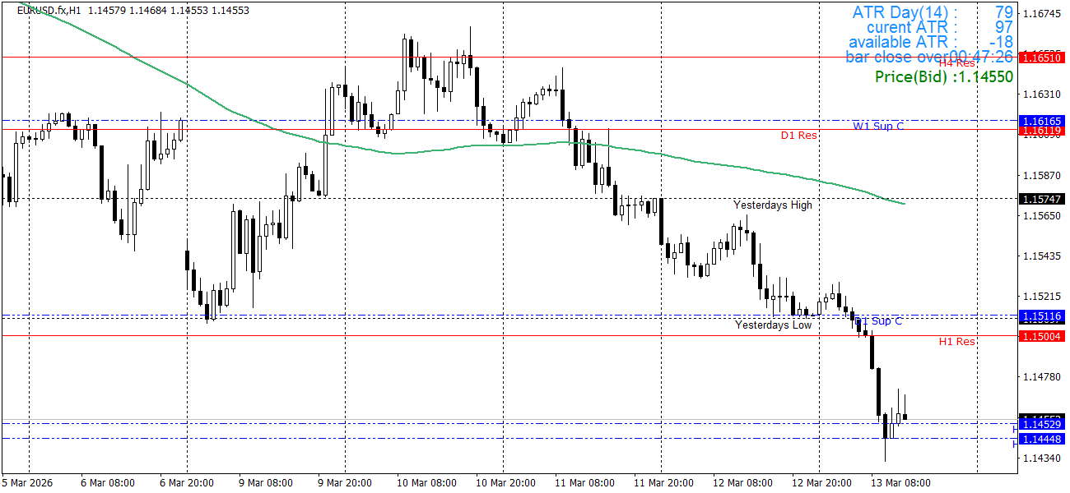Click the "D1 Sup C" level label
1070x493 pixels.
(x=879, y=320)
